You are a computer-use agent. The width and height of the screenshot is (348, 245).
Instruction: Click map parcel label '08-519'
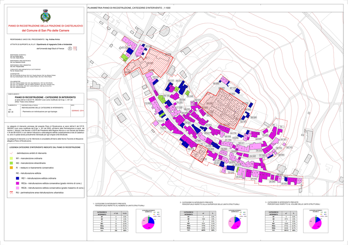pyautogui.click(x=156, y=77)
